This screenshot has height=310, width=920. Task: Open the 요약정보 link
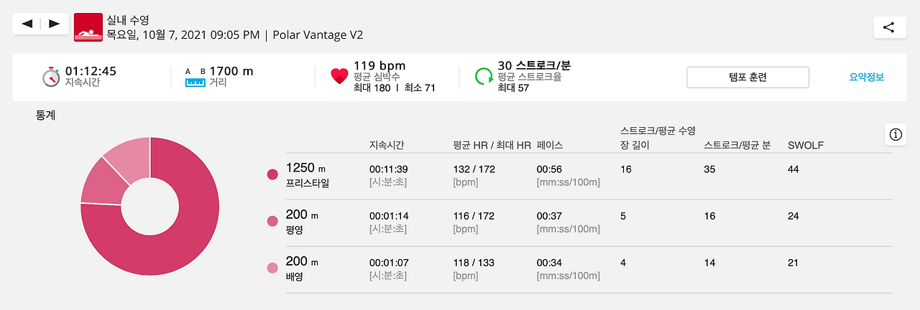866,77
